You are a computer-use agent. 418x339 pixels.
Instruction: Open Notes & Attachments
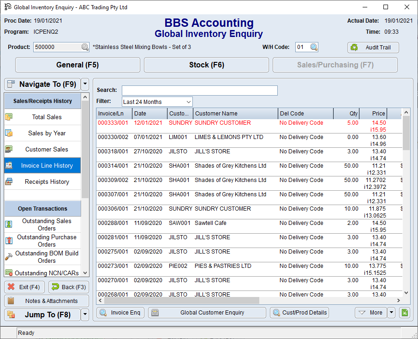(x=46, y=301)
